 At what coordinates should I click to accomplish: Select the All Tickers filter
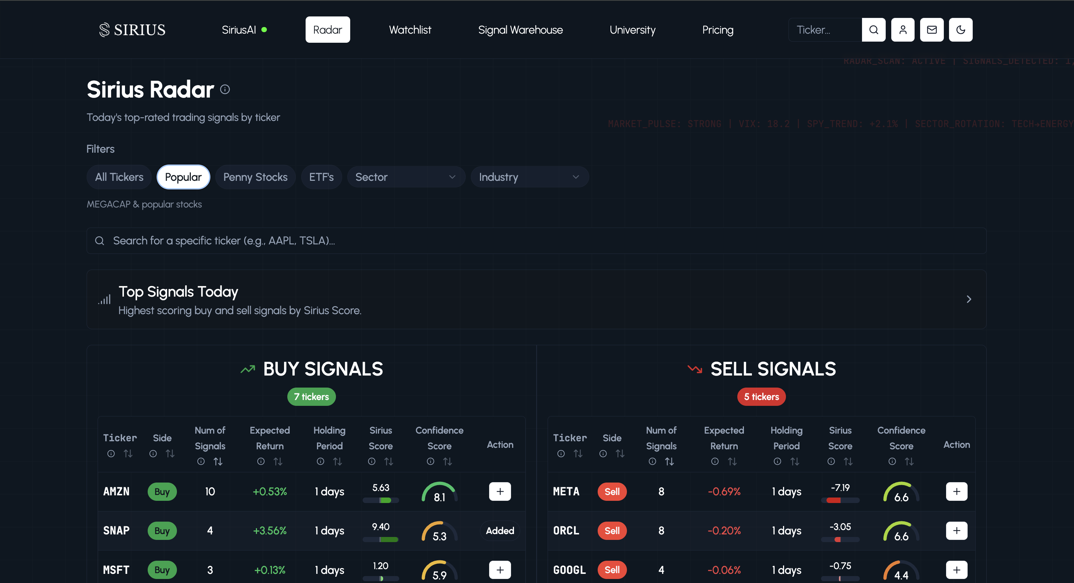[x=119, y=177]
